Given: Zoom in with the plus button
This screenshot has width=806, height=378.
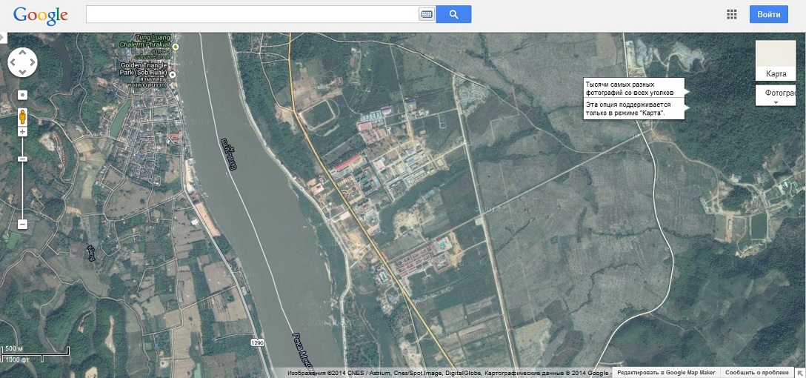Looking at the screenshot, I should pos(22,132).
